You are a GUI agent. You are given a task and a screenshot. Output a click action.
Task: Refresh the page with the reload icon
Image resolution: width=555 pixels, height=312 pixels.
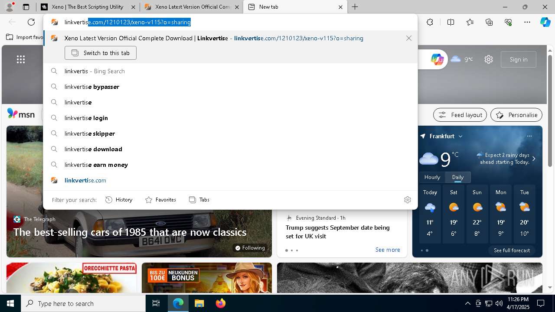(x=31, y=22)
